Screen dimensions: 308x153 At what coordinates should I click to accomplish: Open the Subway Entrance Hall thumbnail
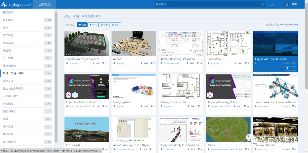pyautogui.click(x=181, y=87)
